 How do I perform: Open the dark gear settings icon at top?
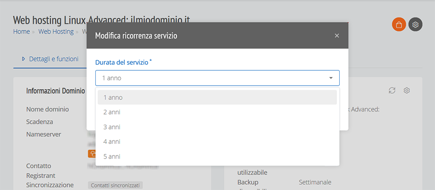[415, 25]
